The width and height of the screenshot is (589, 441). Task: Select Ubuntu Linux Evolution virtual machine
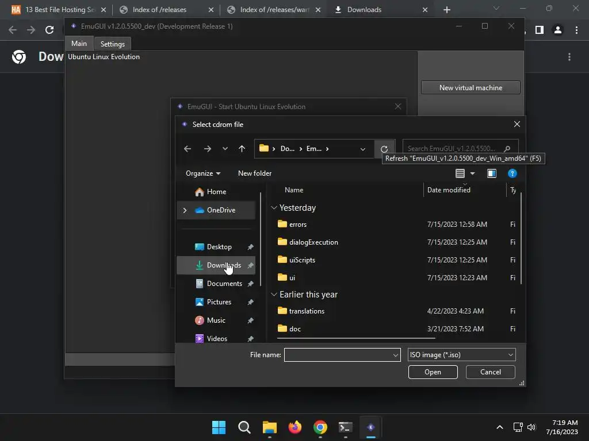pyautogui.click(x=104, y=57)
